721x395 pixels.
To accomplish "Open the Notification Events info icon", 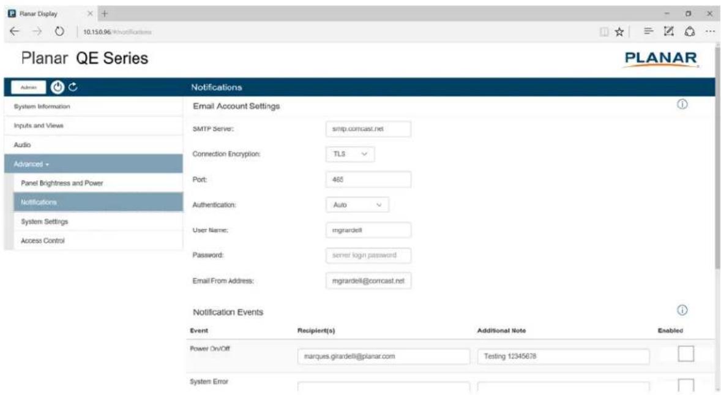I will coord(682,310).
